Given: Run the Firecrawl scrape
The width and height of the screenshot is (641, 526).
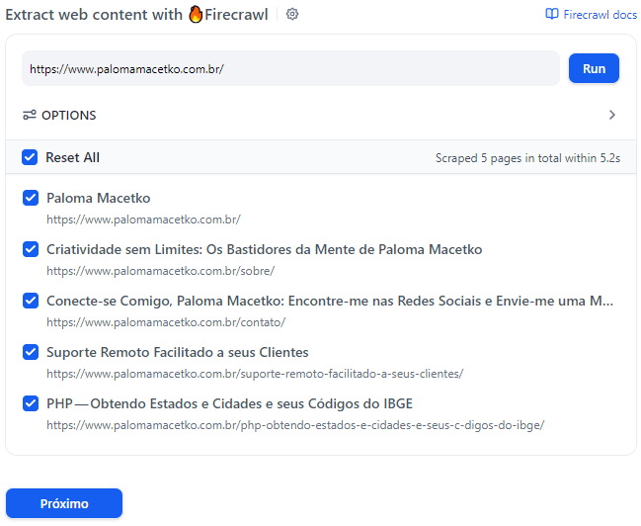Looking at the screenshot, I should [594, 68].
